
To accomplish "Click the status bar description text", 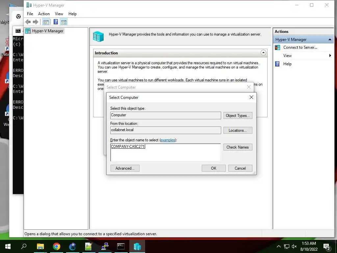I will [91, 234].
